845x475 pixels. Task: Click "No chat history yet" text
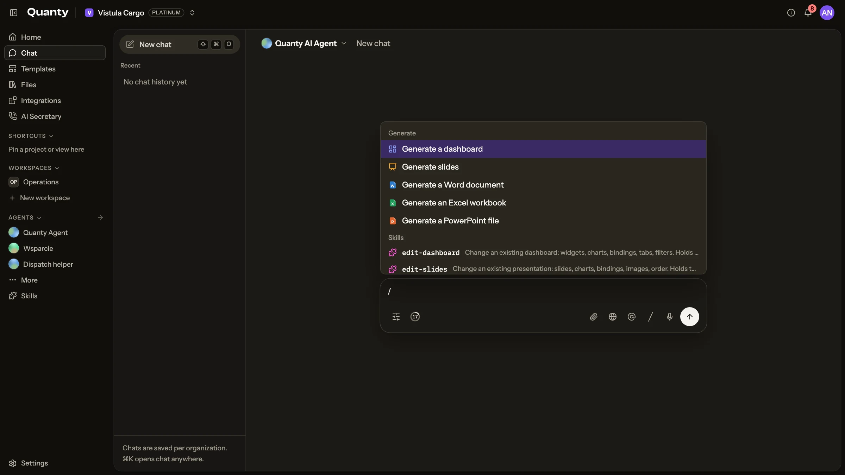[x=155, y=82]
